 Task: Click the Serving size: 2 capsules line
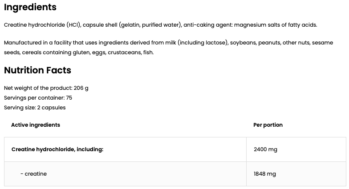(x=35, y=108)
